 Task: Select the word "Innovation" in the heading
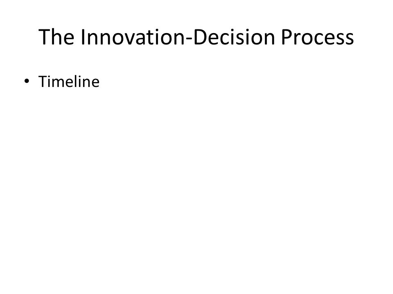(133, 36)
